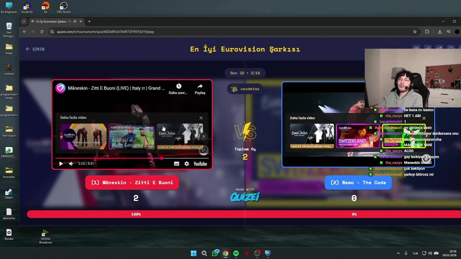Click the Paylaş share arrow icon
461x259 pixels.
[x=200, y=86]
